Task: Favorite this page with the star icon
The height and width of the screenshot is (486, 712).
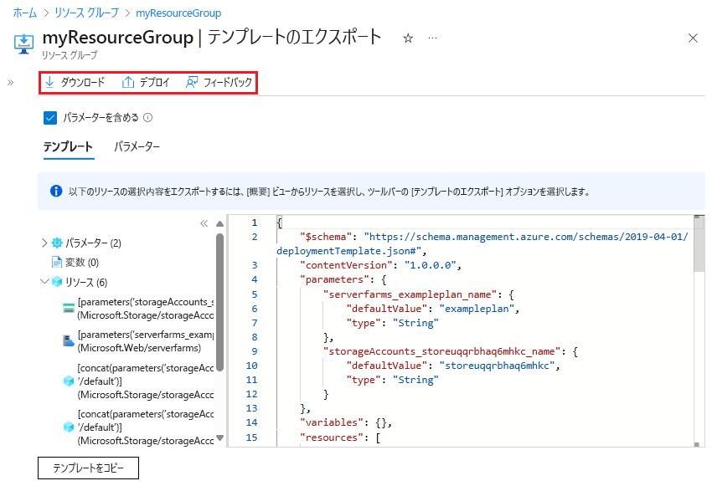Action: [408, 38]
